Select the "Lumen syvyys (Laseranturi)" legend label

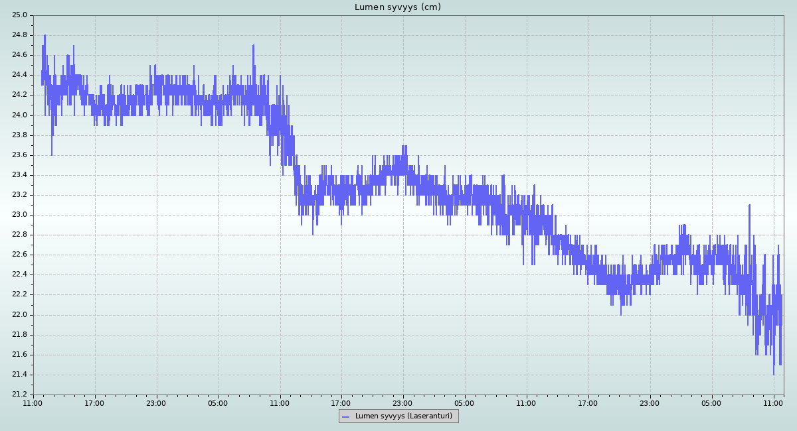point(403,416)
